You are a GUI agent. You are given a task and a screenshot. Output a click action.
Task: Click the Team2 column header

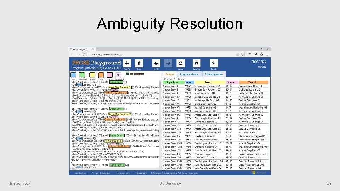pyautogui.click(x=254, y=82)
